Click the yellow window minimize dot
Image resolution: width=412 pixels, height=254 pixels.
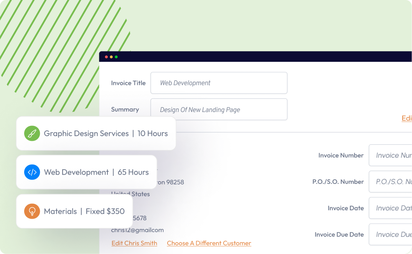click(x=111, y=57)
